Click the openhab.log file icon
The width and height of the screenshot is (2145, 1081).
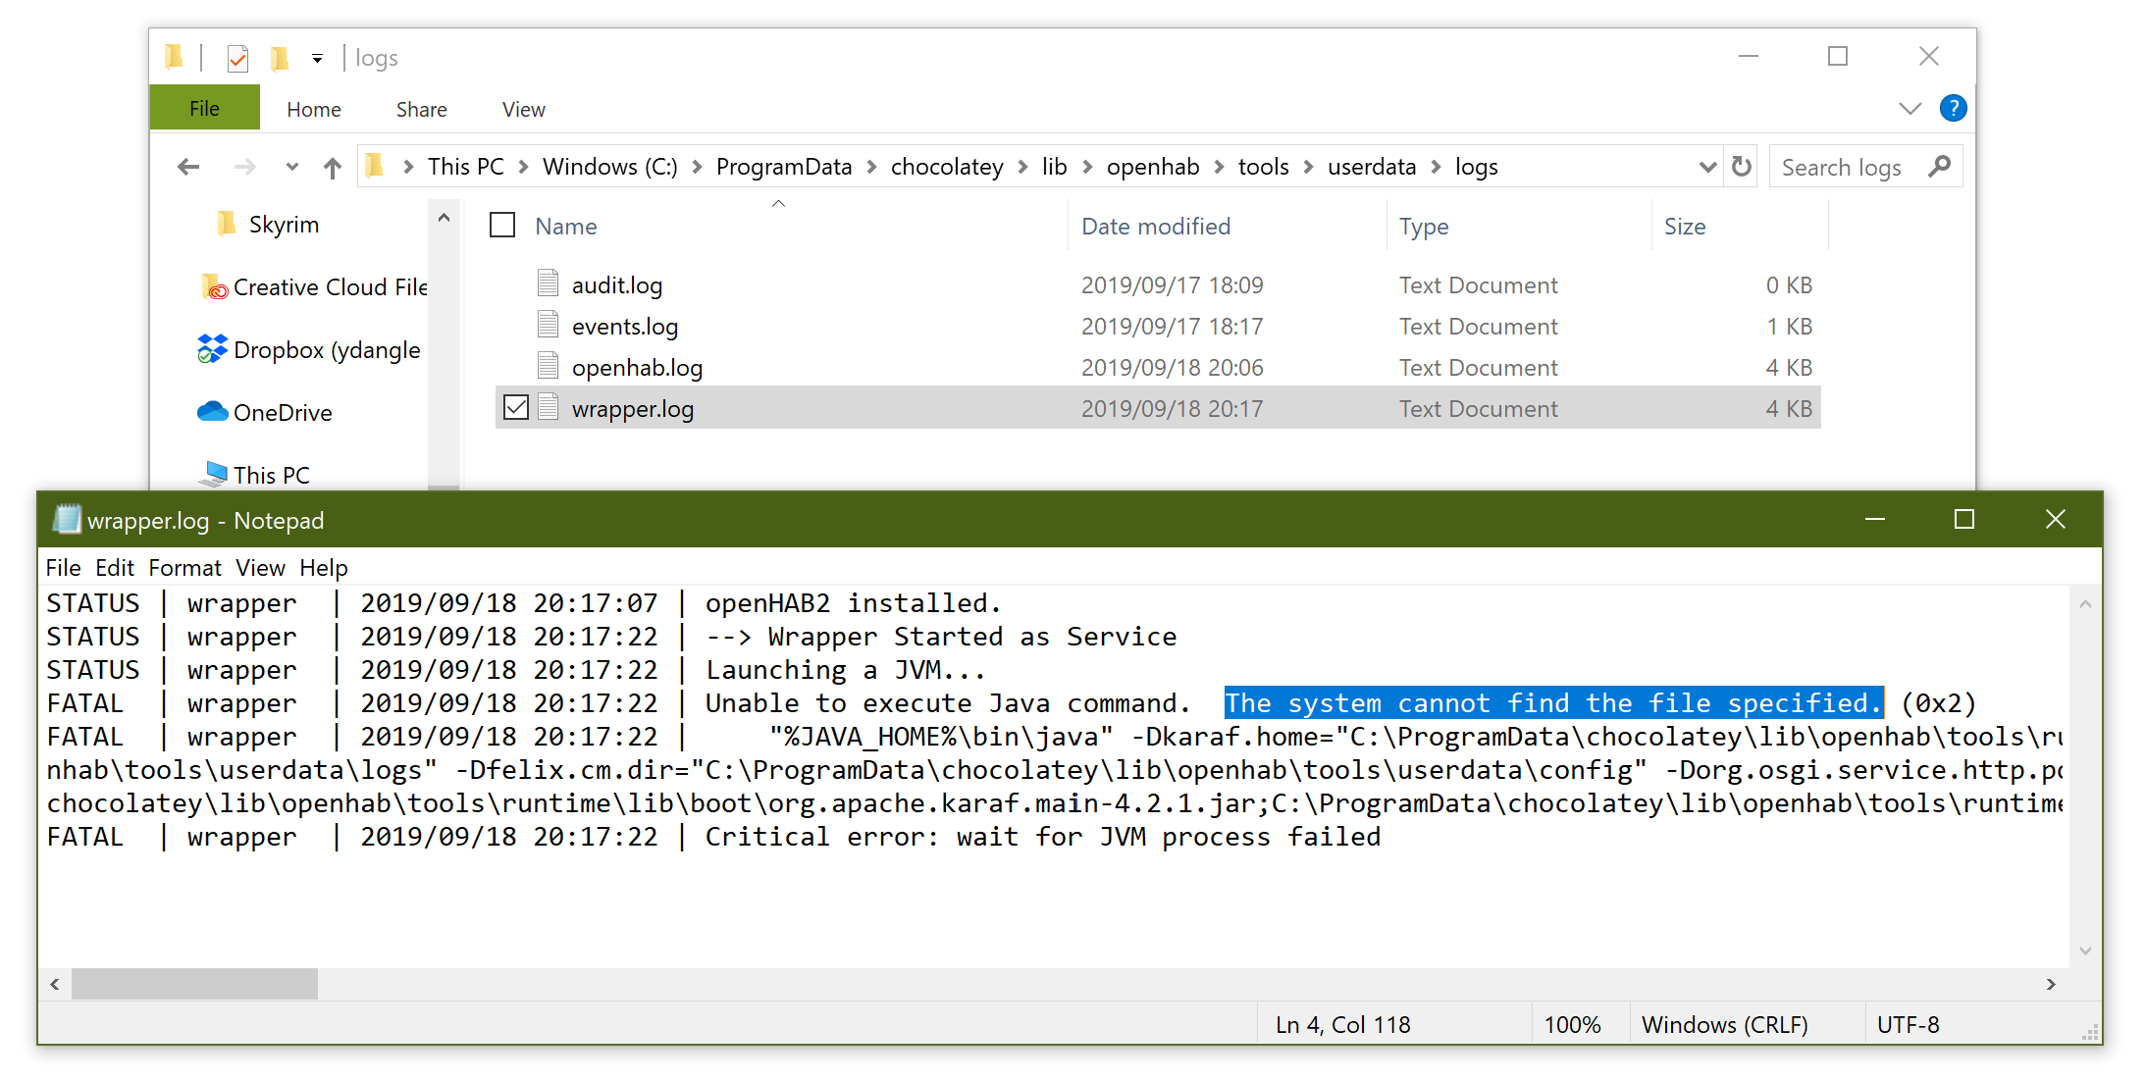click(x=549, y=366)
